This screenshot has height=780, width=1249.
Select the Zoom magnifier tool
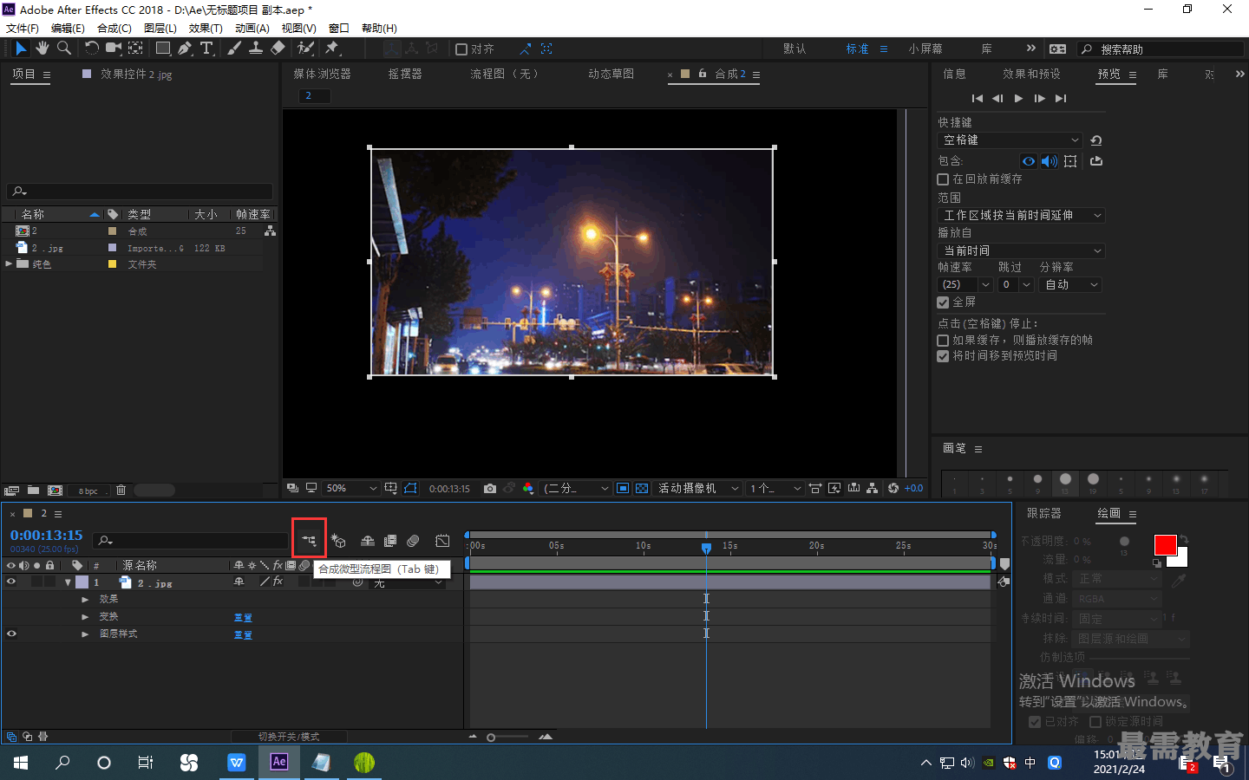[x=63, y=49]
